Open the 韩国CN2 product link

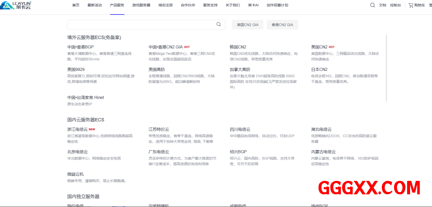coord(238,47)
